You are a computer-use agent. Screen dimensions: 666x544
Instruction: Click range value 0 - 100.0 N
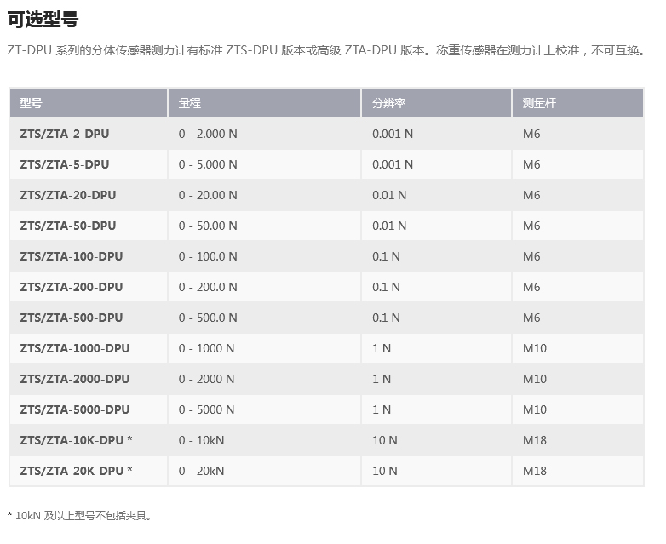(x=208, y=256)
